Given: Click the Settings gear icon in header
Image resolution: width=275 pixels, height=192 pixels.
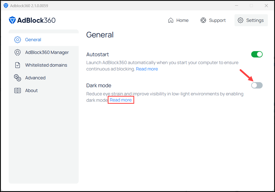Looking at the screenshot, I should pos(240,20).
